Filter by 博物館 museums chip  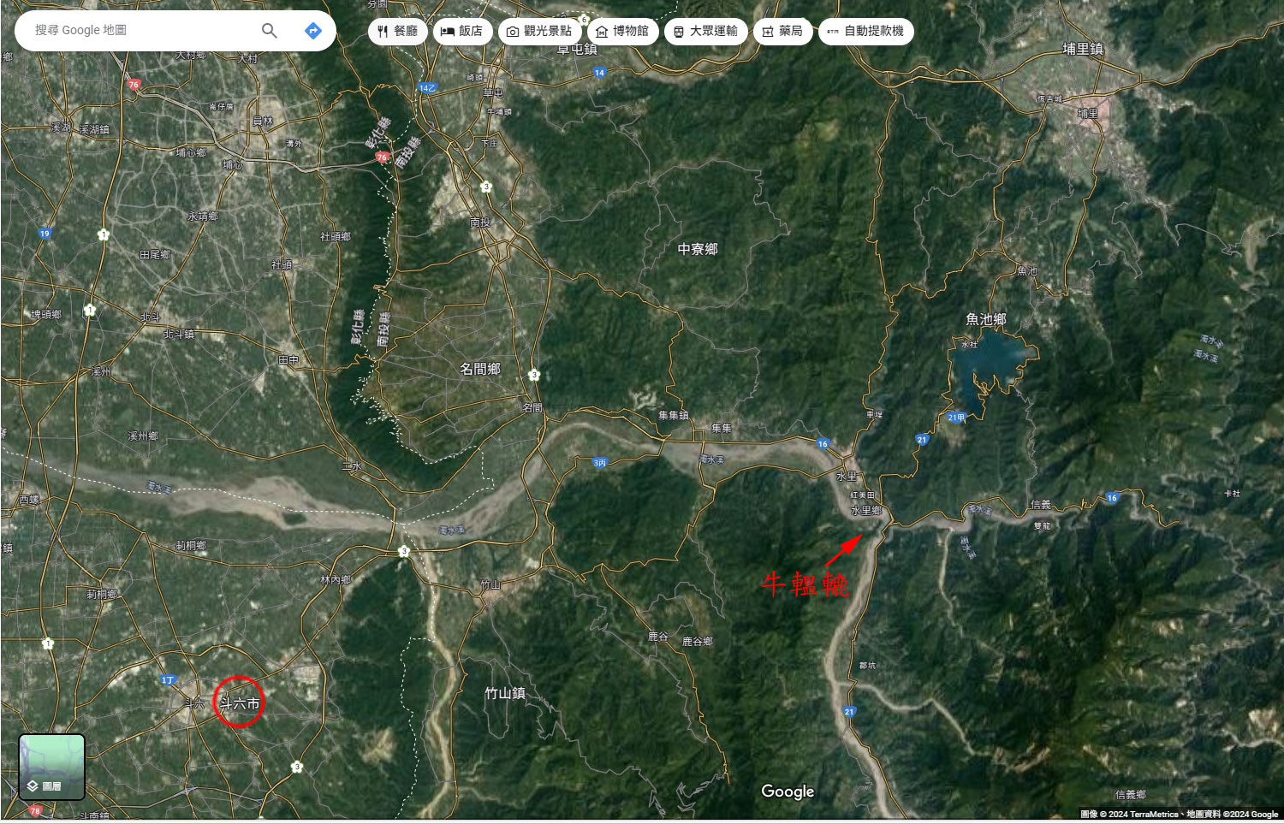(622, 32)
